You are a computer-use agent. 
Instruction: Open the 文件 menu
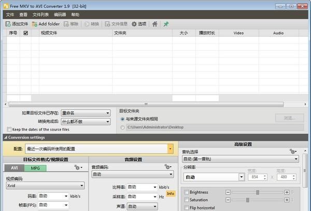pyautogui.click(x=10, y=15)
